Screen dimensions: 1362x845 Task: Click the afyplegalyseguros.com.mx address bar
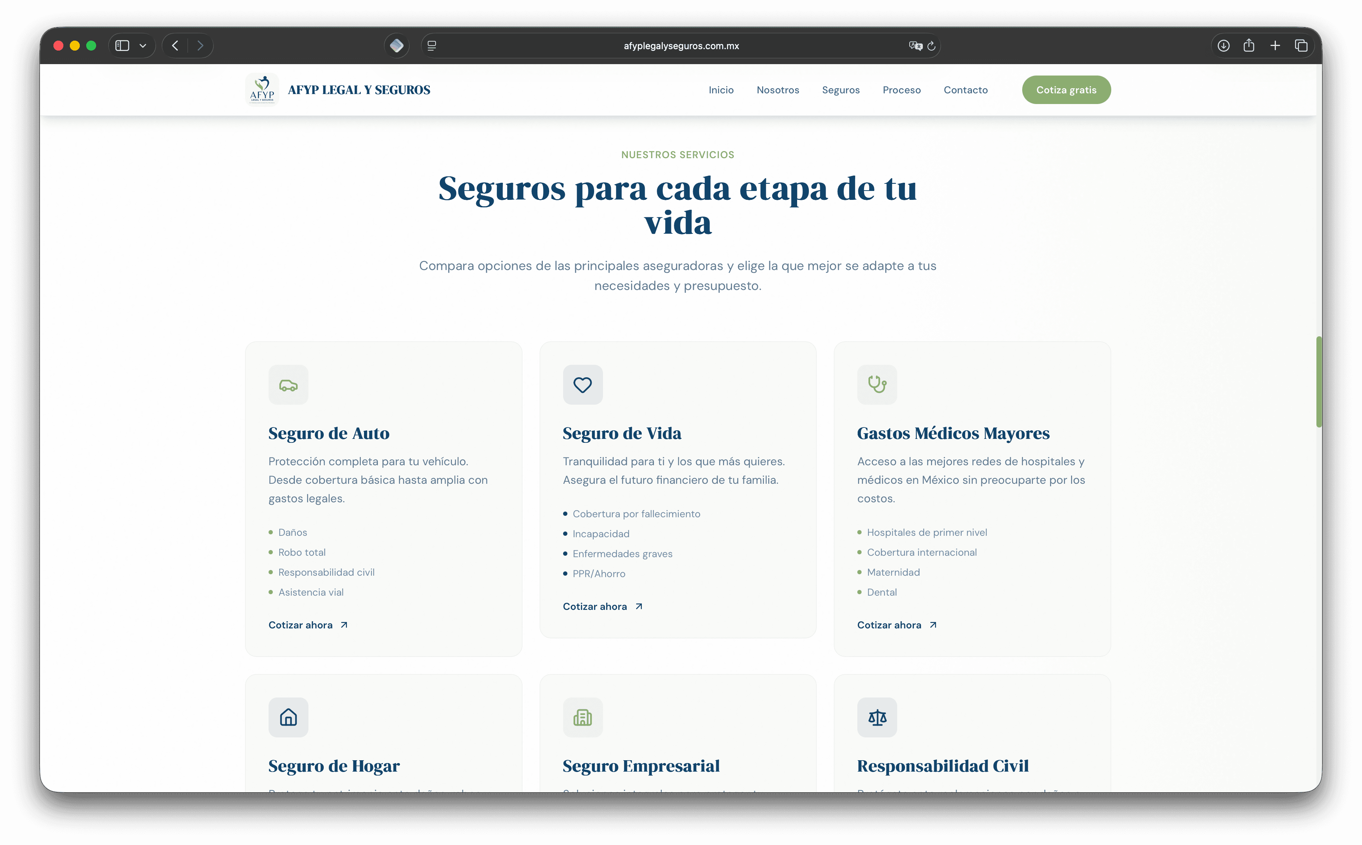click(x=681, y=46)
